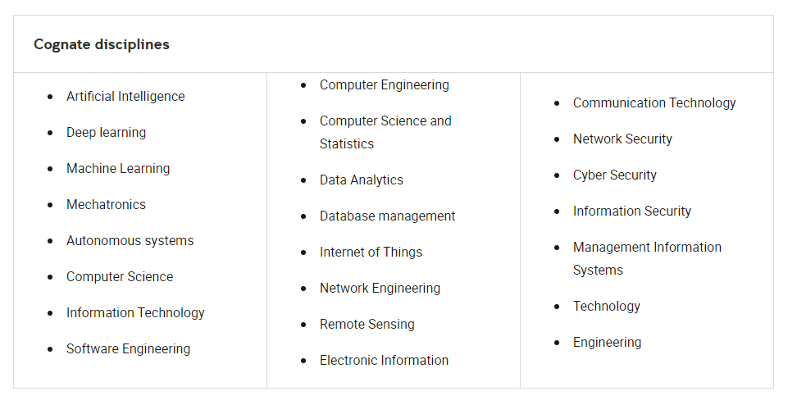Select the Electronic Information entry

click(385, 361)
